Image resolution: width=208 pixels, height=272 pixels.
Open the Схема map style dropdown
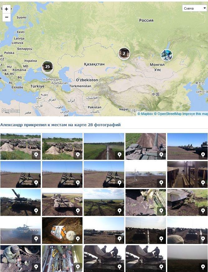tap(195, 8)
